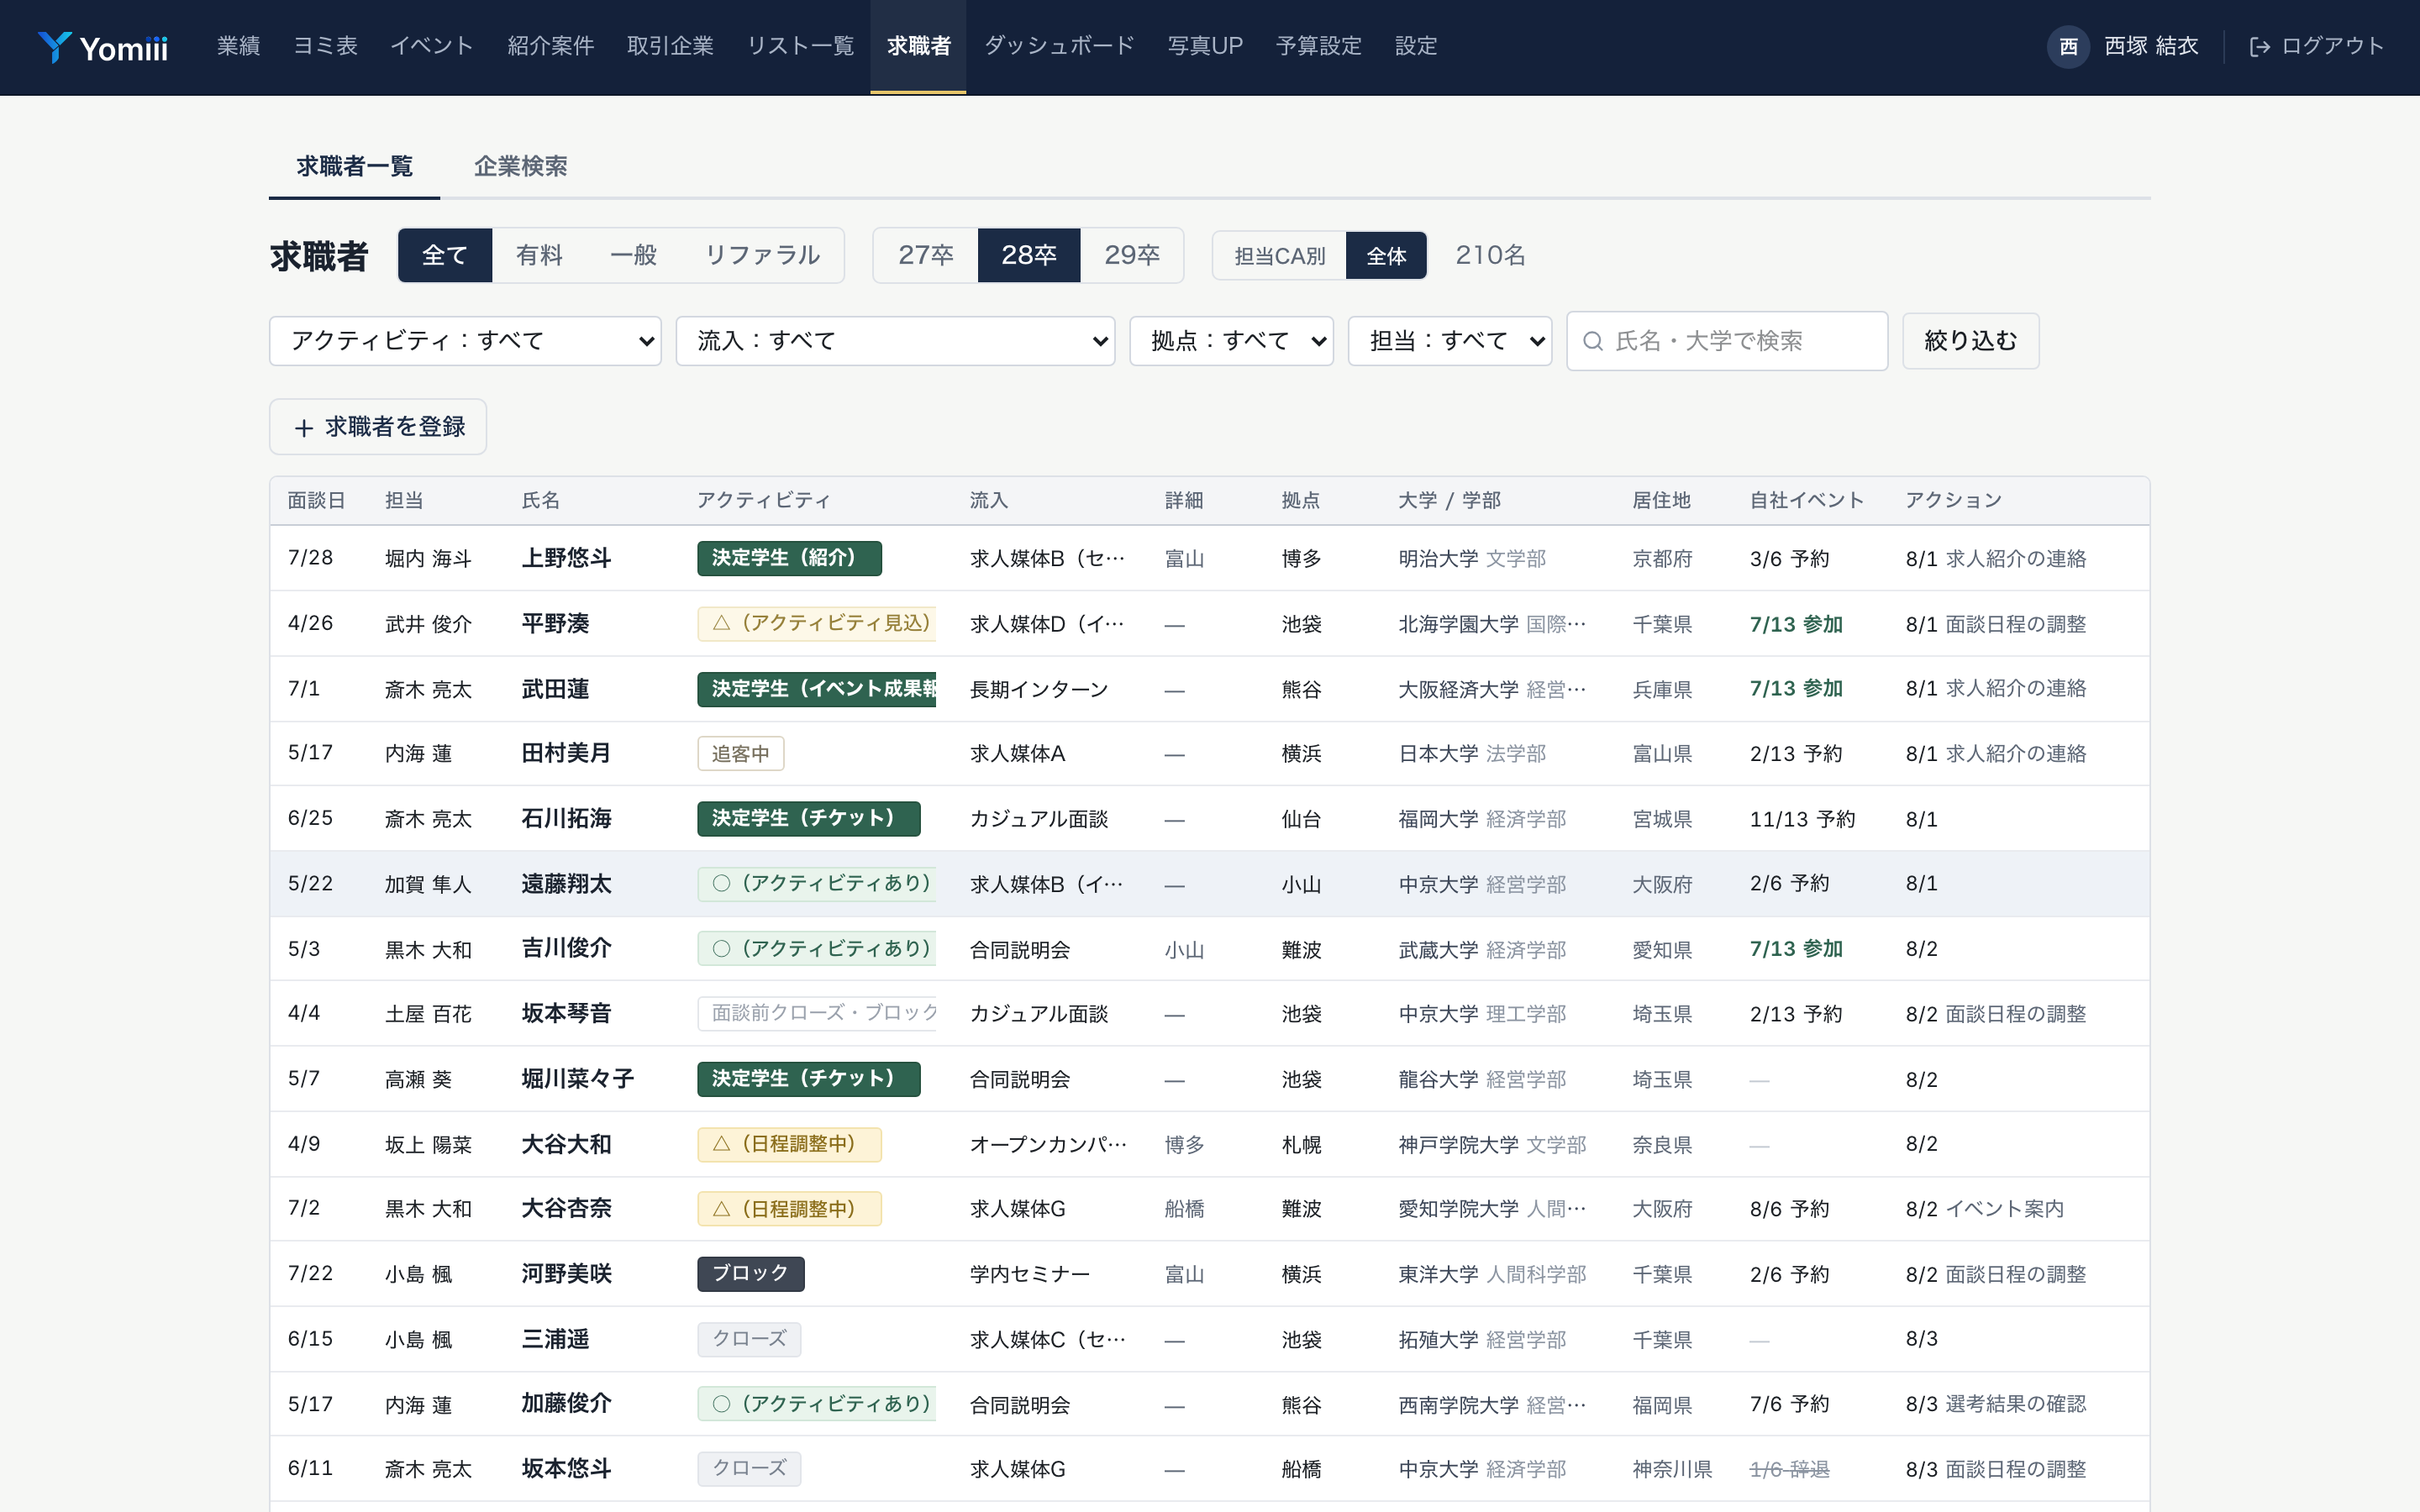Viewport: 2420px width, 1512px height.
Task: Open candidate 石川拓海
Action: [566, 819]
